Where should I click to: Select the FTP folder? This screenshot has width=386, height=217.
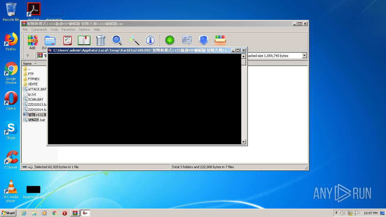coord(31,74)
